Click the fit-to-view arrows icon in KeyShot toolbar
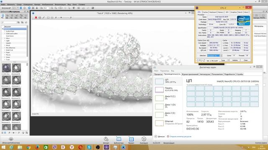This screenshot has height=150, width=268. (33, 8)
